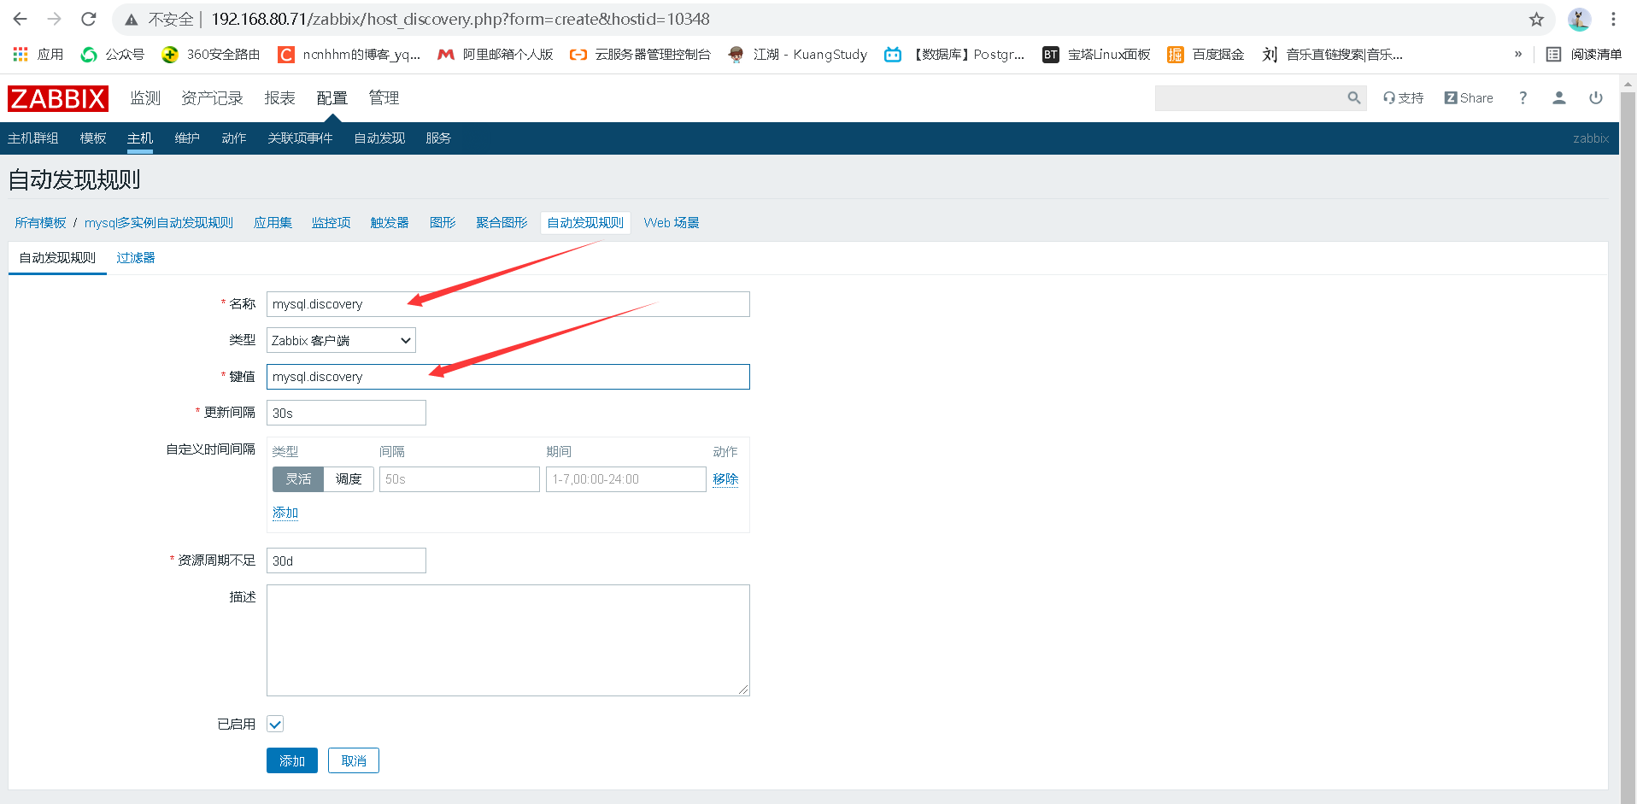Click the power logout icon
Viewport: 1637px width, 804px height.
pyautogui.click(x=1596, y=98)
